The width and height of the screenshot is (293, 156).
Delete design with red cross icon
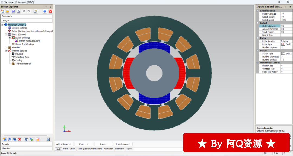pyautogui.click(x=20, y=139)
